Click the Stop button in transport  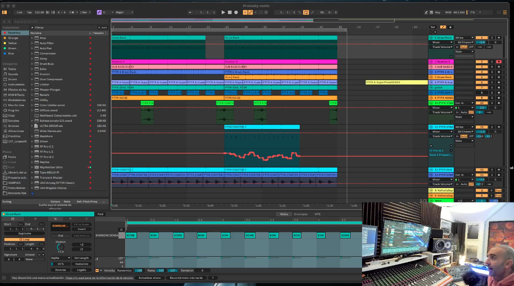(230, 12)
